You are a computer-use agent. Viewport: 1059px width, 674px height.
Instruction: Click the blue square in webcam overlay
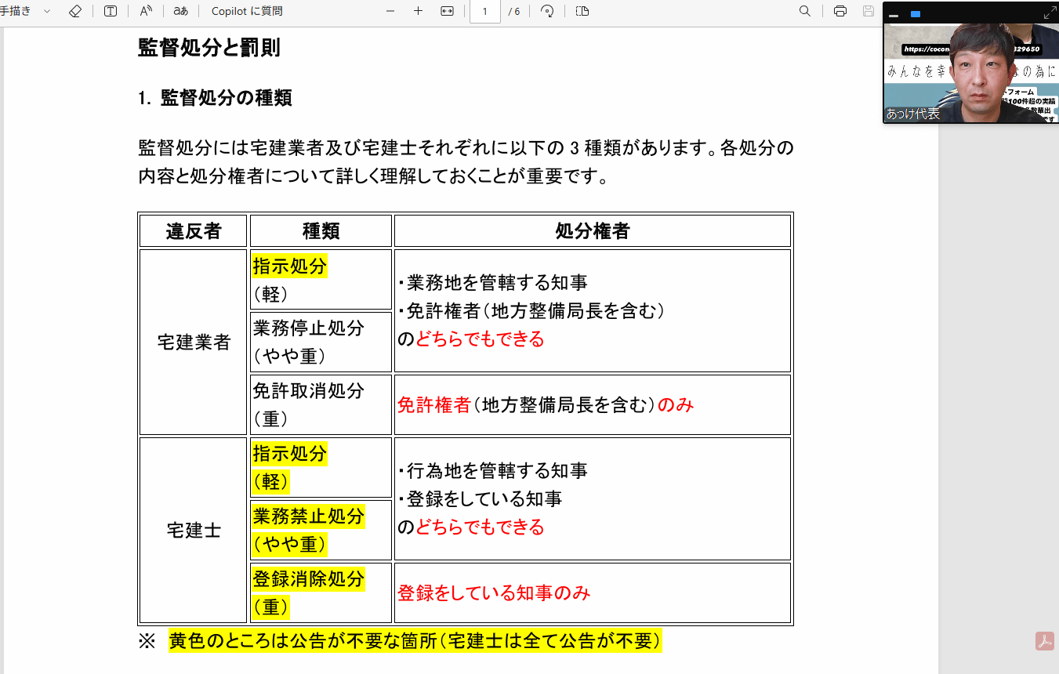coord(916,14)
